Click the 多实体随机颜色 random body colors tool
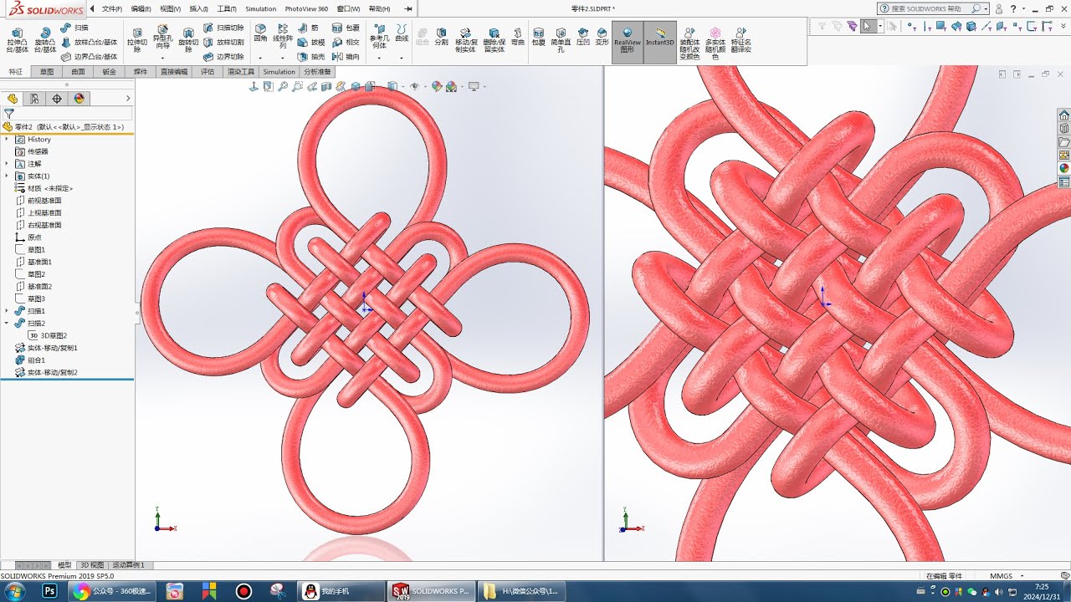This screenshot has width=1071, height=602. point(715,42)
